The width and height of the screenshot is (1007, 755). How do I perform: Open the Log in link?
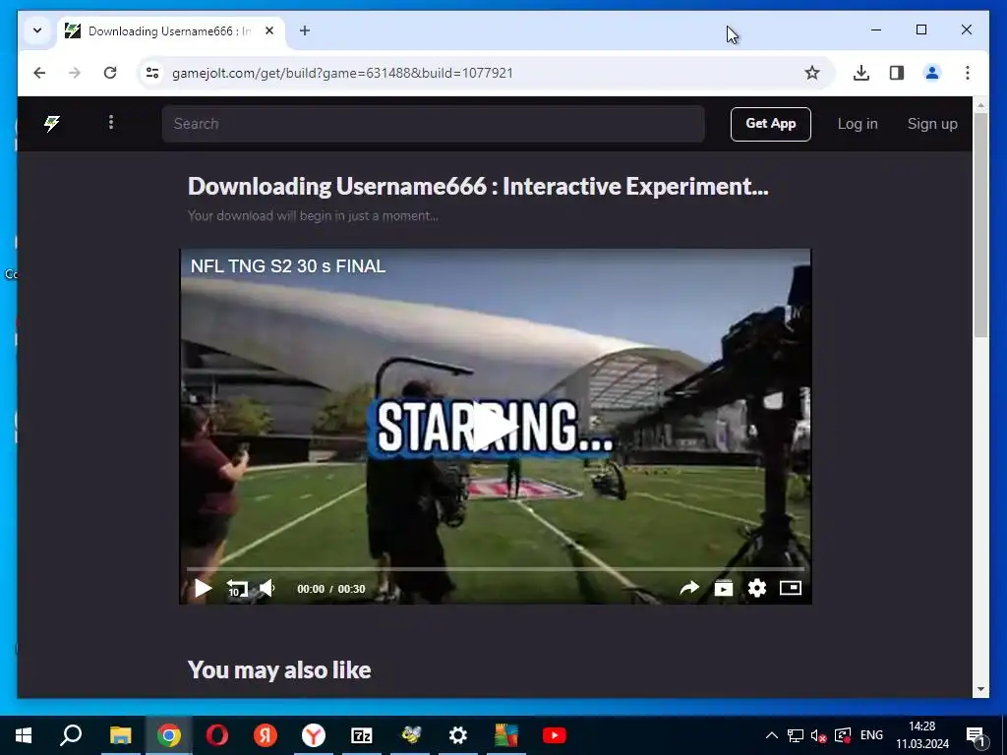(858, 124)
